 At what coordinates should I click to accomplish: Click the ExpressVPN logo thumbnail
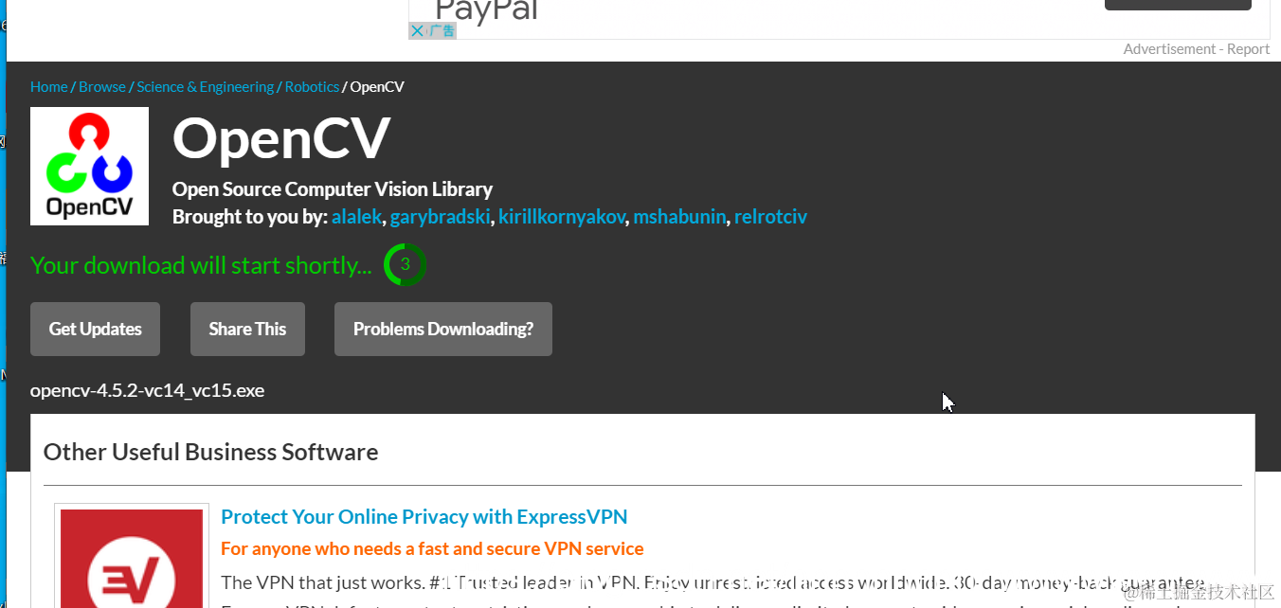(132, 559)
